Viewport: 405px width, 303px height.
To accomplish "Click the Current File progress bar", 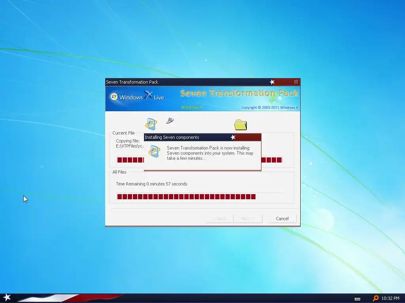I will tap(199, 160).
